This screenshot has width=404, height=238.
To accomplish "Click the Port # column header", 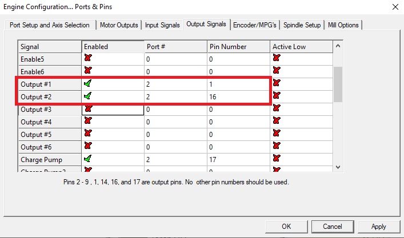I will (x=175, y=47).
